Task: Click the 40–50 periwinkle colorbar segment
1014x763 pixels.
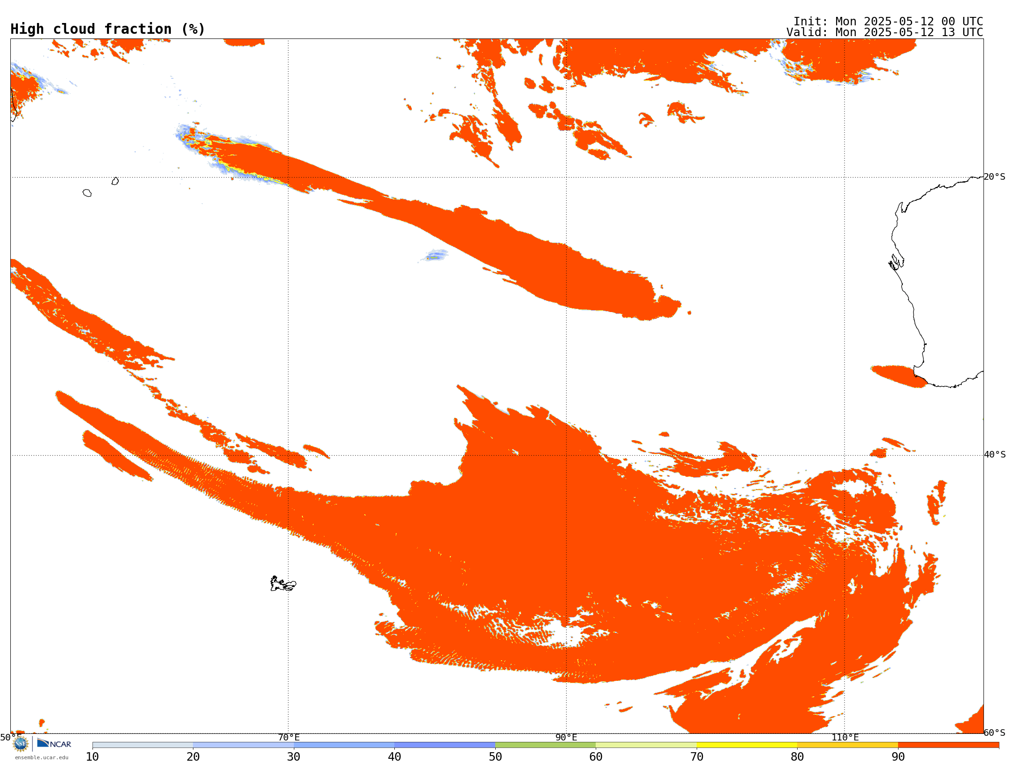Action: 445,745
